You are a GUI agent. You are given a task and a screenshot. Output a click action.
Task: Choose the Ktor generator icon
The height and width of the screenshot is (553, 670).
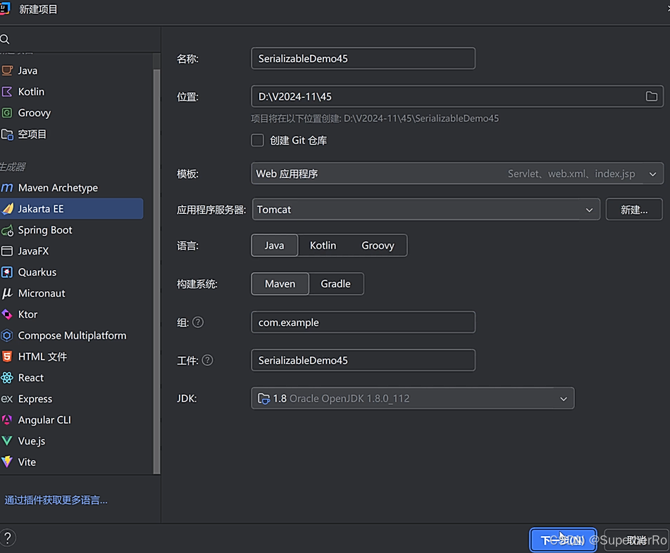pyautogui.click(x=7, y=314)
